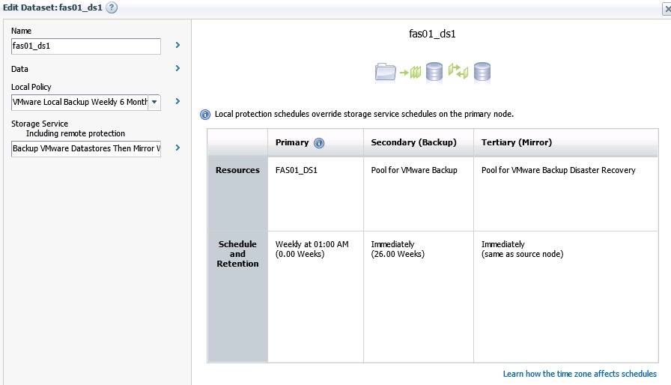Viewport: 671px width, 385px height.
Task: Select the Data section label
Action: pos(20,69)
